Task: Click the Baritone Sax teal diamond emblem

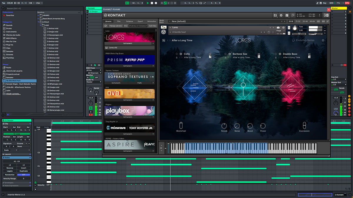Action: pos(243,87)
